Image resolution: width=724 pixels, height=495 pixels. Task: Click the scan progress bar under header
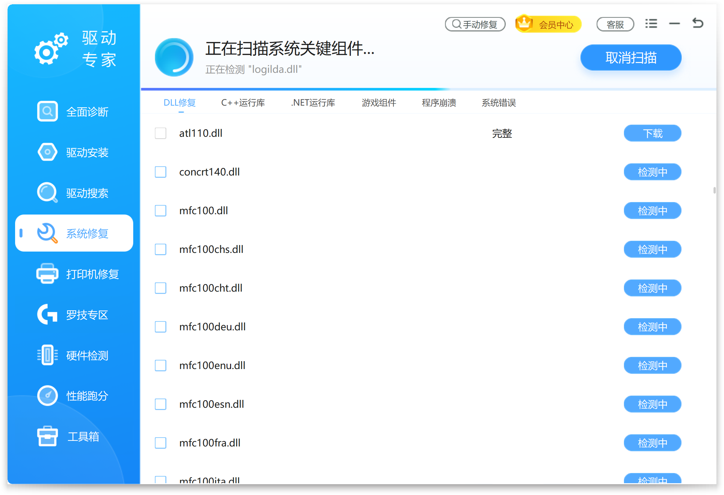pyautogui.click(x=429, y=89)
